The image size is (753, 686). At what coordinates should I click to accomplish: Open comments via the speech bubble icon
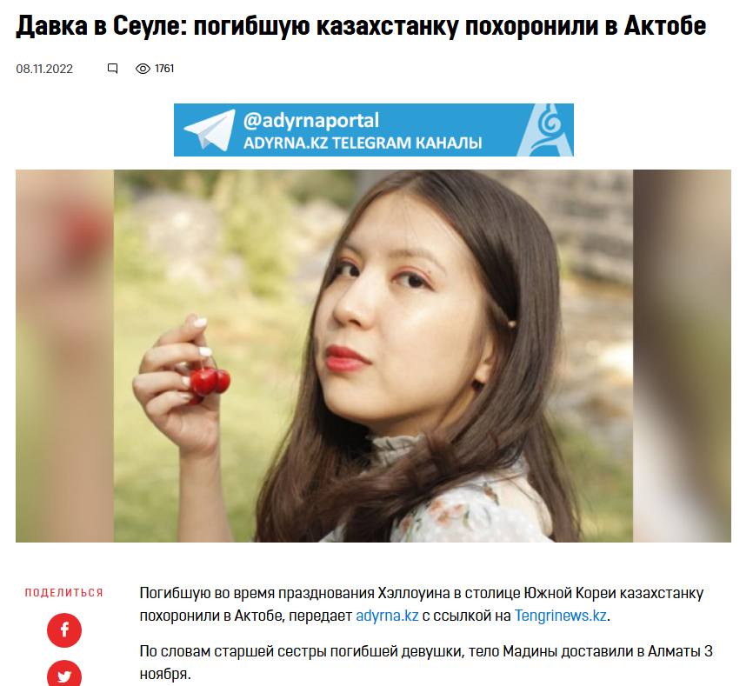tap(113, 69)
